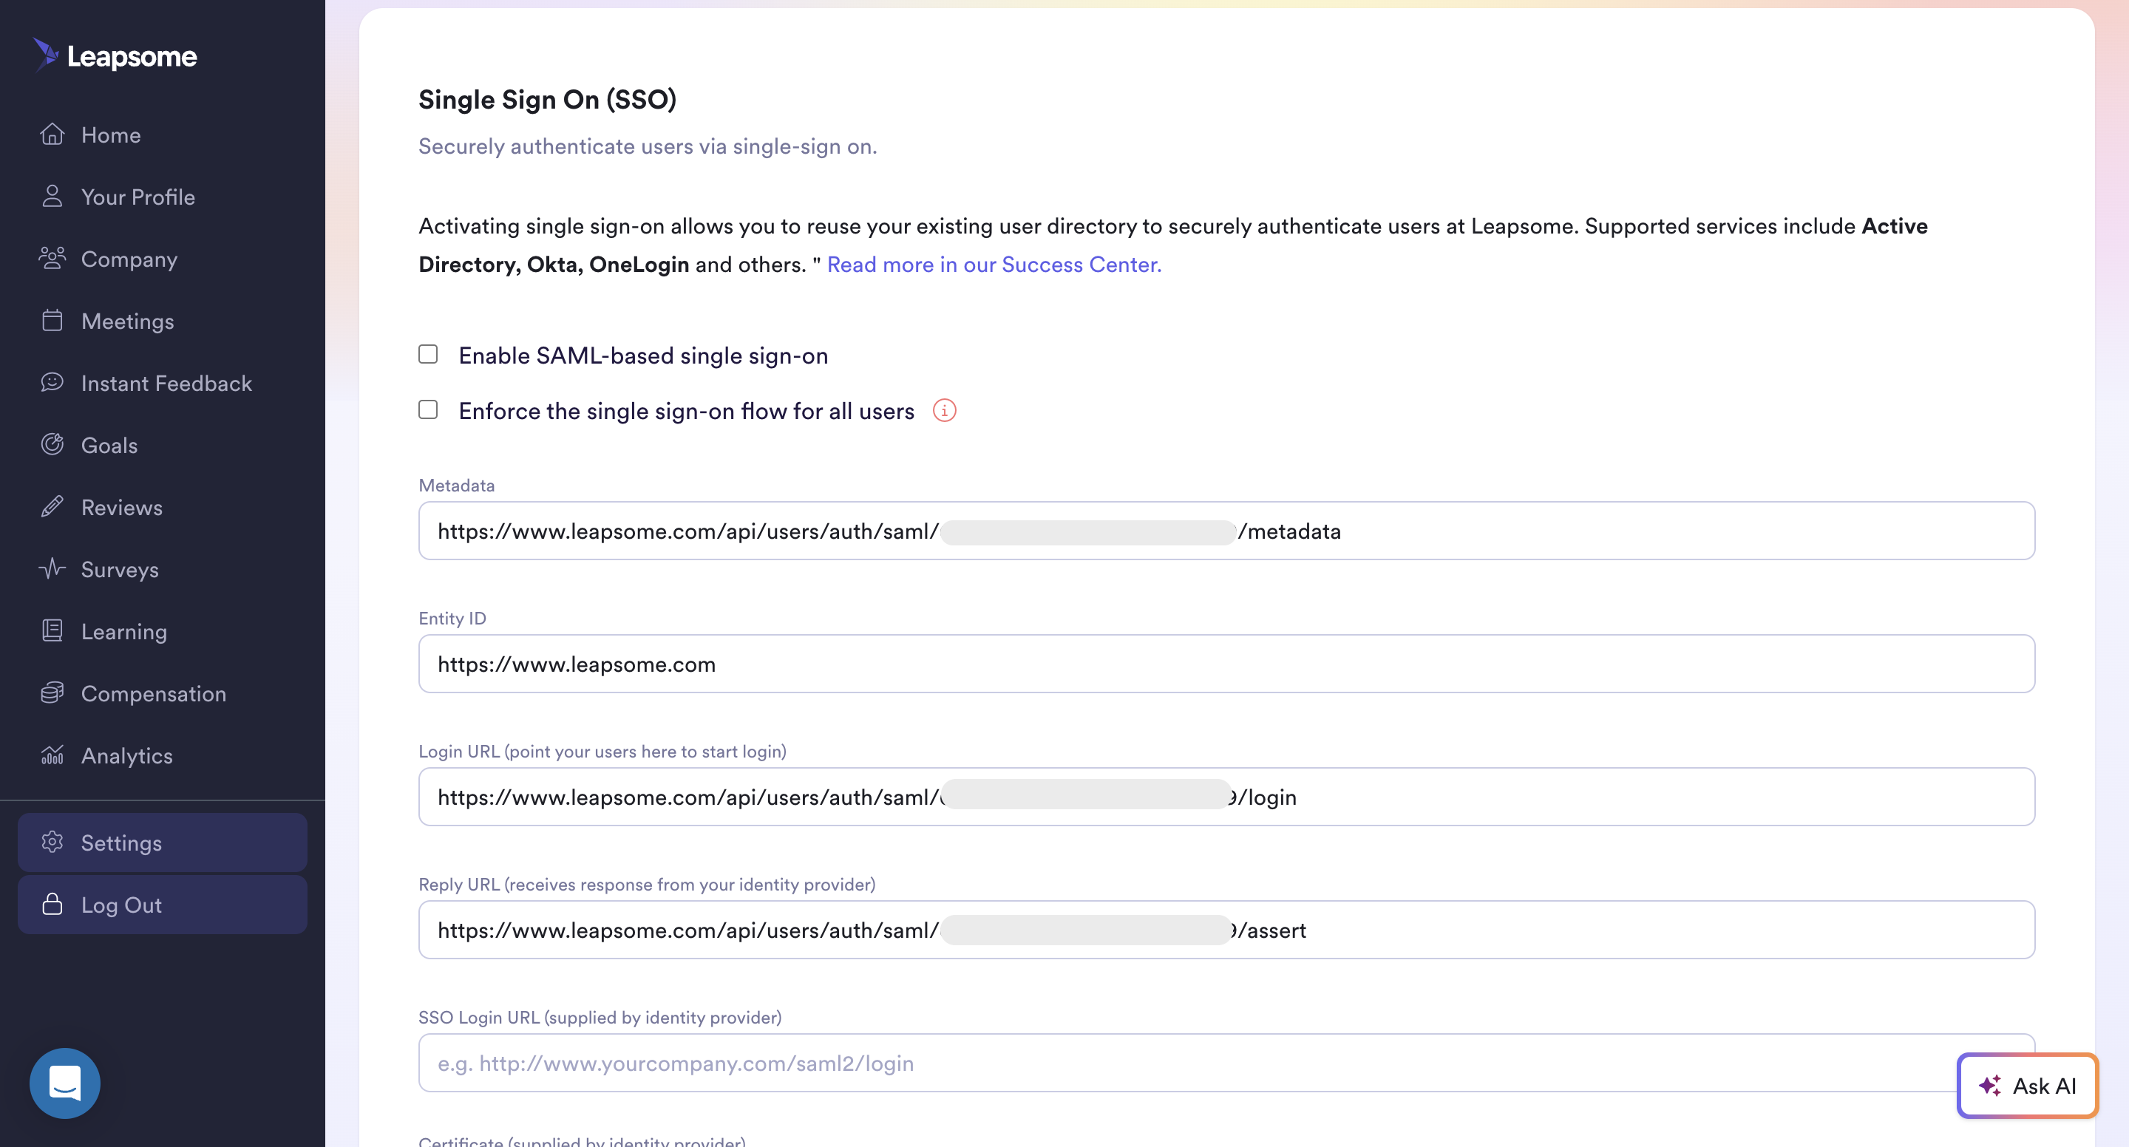Click the Leapsome logo in the sidebar
Image resolution: width=2129 pixels, height=1147 pixels.
(x=115, y=55)
